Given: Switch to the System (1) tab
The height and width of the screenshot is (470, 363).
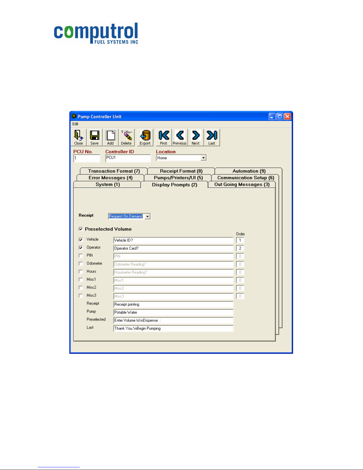Looking at the screenshot, I should pyautogui.click(x=108, y=184).
